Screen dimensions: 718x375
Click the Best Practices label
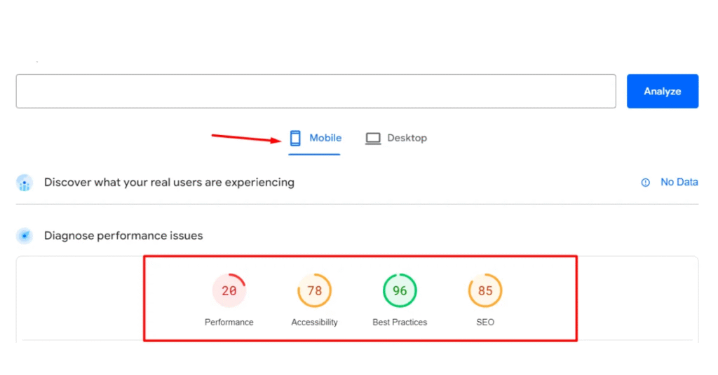400,323
